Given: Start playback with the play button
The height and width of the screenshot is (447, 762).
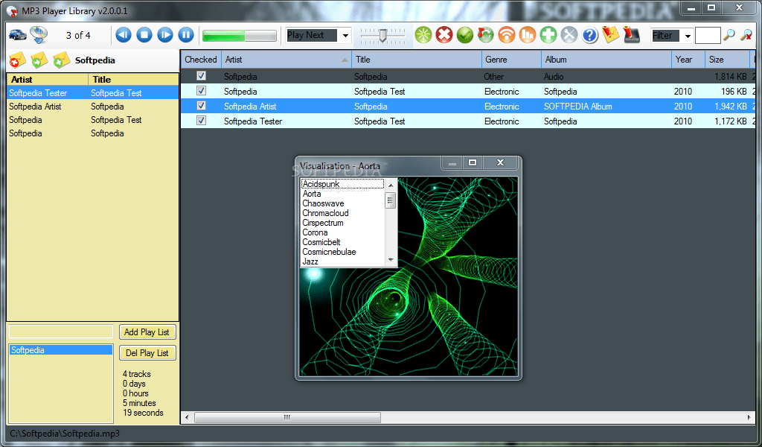Looking at the screenshot, I should coord(165,35).
